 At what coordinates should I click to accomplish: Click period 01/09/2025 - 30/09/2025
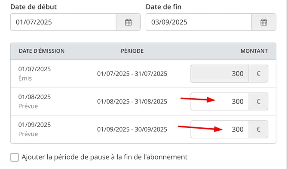click(132, 130)
